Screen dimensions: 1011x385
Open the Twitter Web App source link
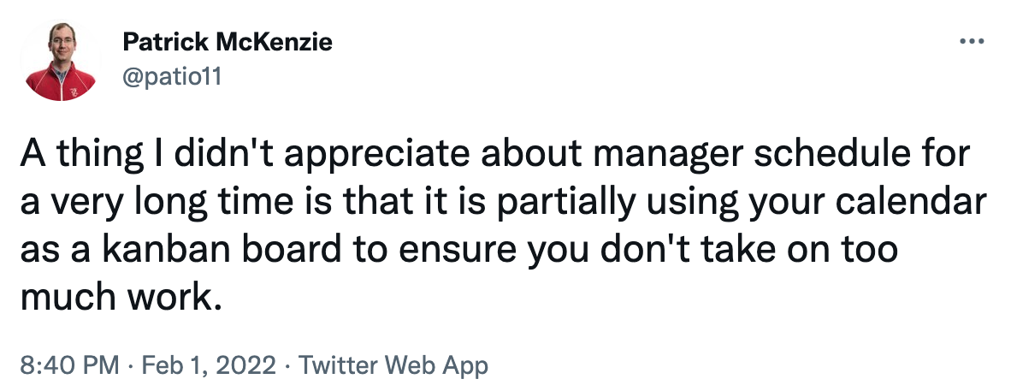pos(393,365)
